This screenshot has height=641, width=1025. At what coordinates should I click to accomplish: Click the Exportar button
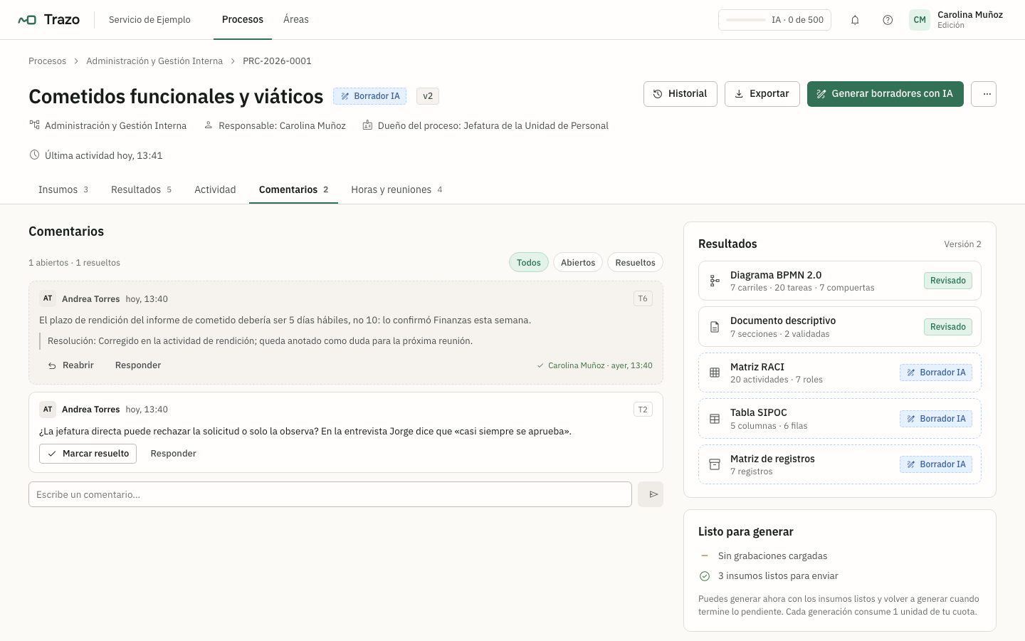click(x=762, y=94)
